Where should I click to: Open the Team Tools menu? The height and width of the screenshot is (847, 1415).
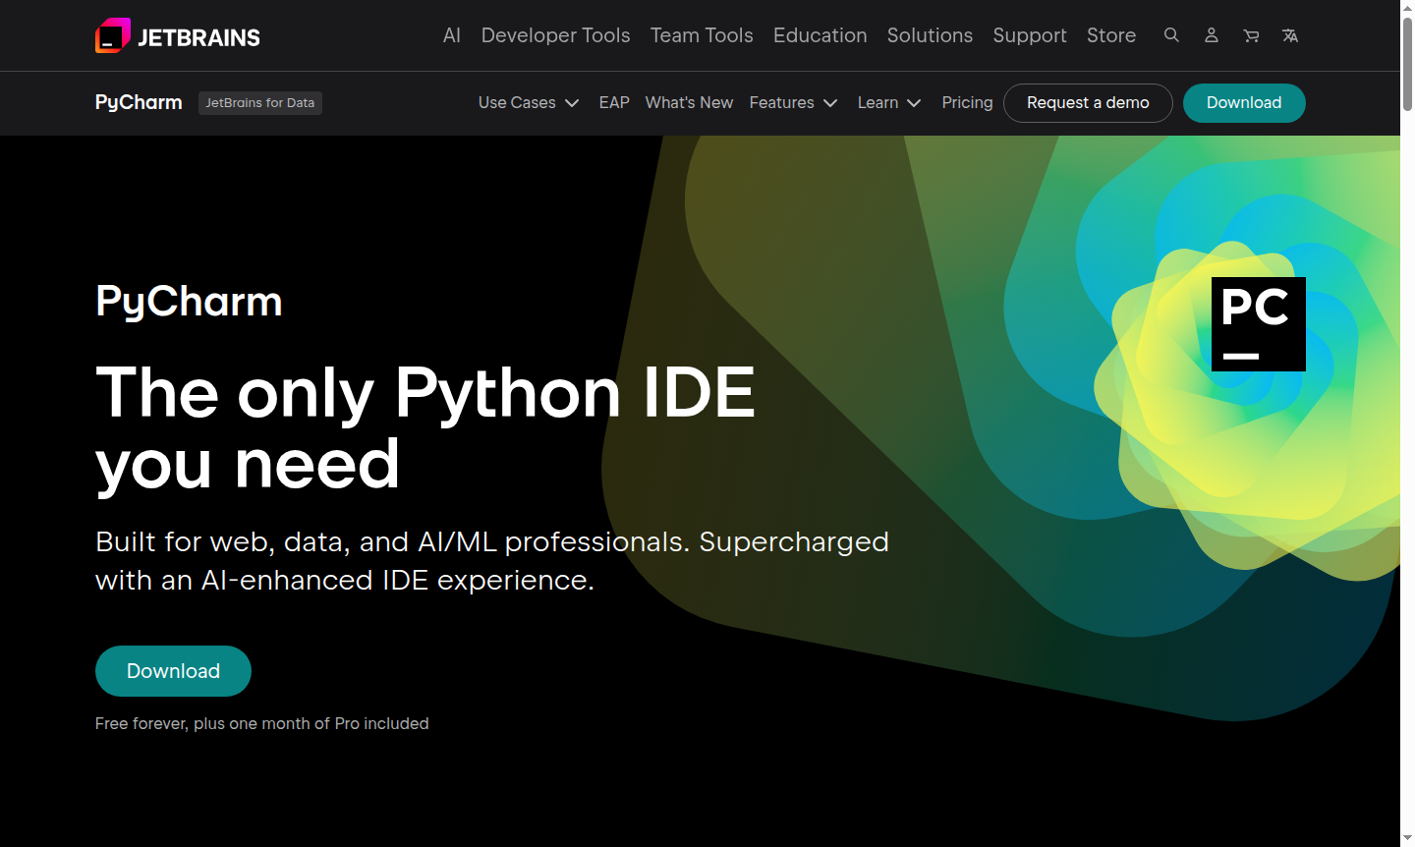pos(702,35)
